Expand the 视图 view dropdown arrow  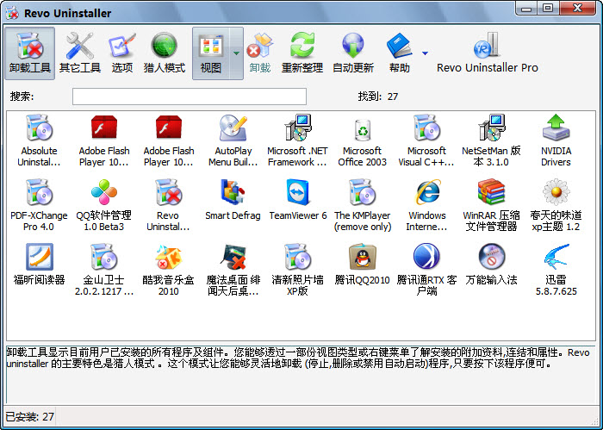[x=237, y=53]
